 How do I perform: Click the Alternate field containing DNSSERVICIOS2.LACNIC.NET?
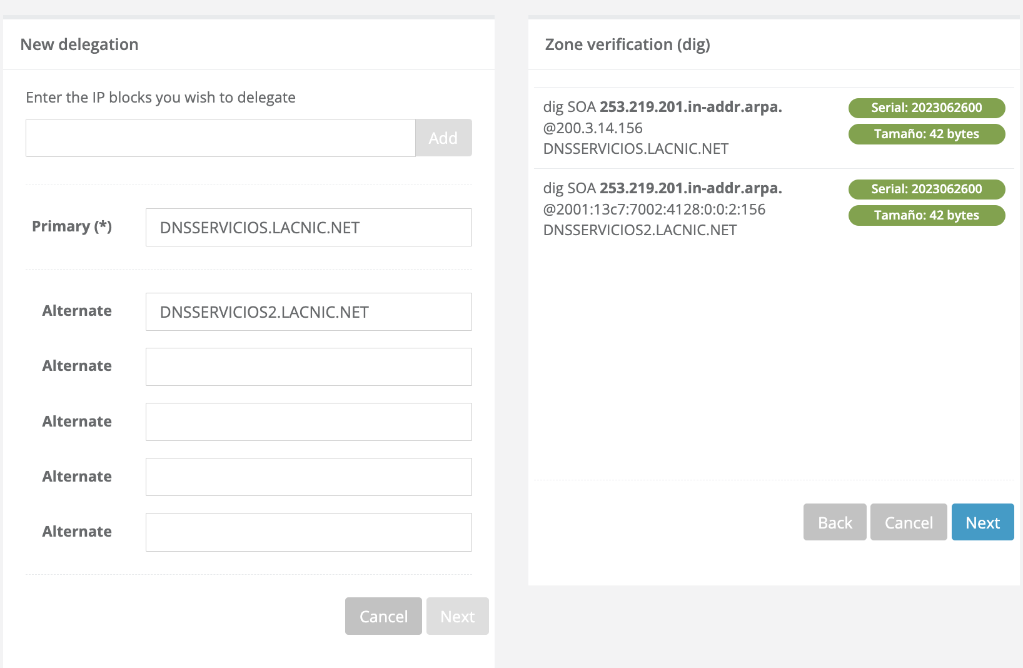pyautogui.click(x=308, y=312)
